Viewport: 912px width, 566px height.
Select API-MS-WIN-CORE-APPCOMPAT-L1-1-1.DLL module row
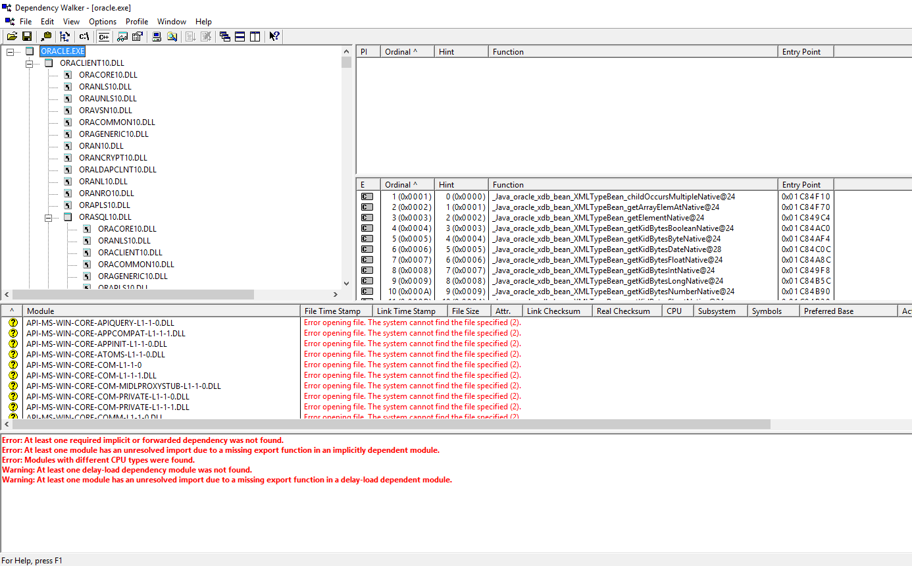(106, 334)
